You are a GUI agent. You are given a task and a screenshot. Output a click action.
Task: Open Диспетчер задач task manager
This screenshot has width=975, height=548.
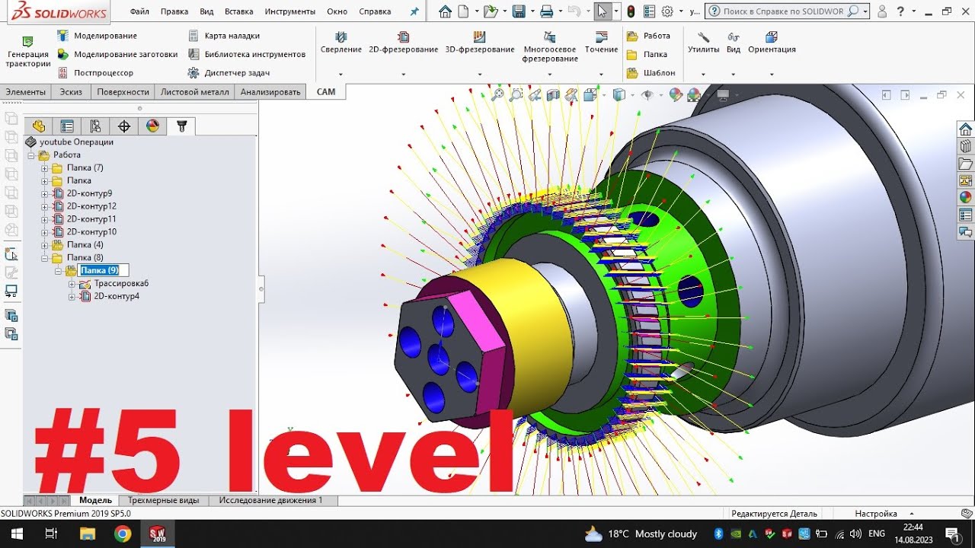pyautogui.click(x=229, y=73)
